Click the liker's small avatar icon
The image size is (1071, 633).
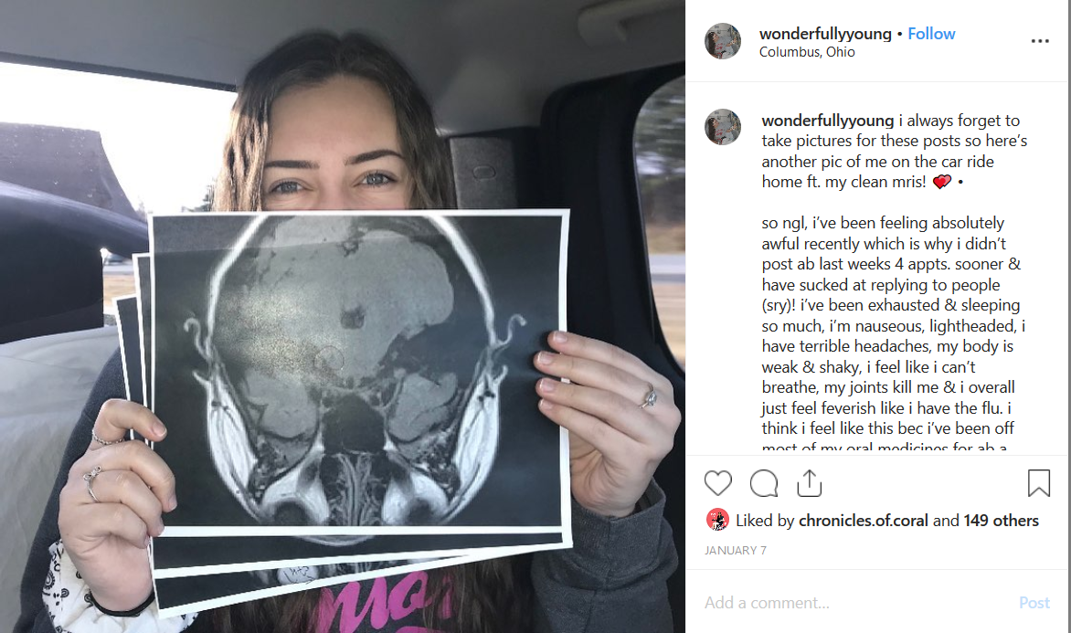pos(717,520)
